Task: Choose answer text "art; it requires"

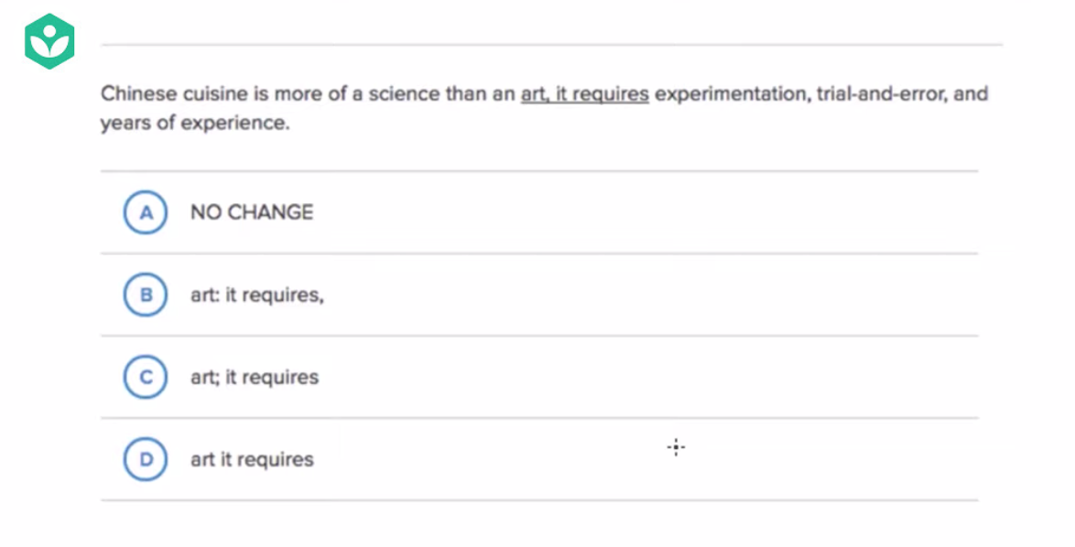Action: [255, 378]
